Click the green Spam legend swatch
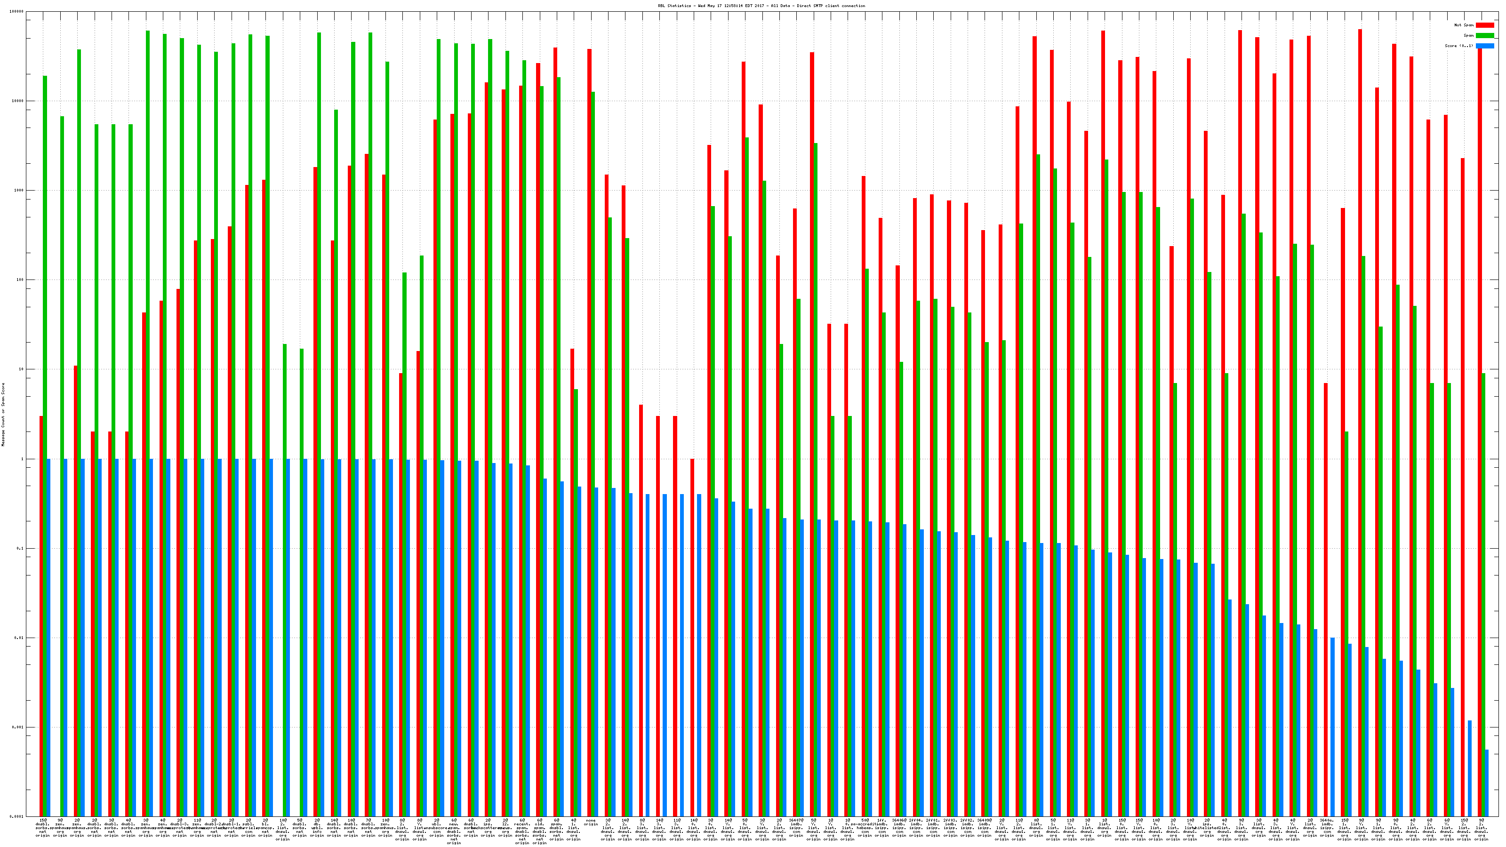The width and height of the screenshot is (1506, 847). click(1484, 36)
